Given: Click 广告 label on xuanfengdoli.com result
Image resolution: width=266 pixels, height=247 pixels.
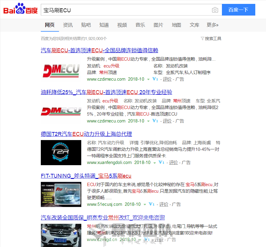Looking at the screenshot, I should pos(186,162).
